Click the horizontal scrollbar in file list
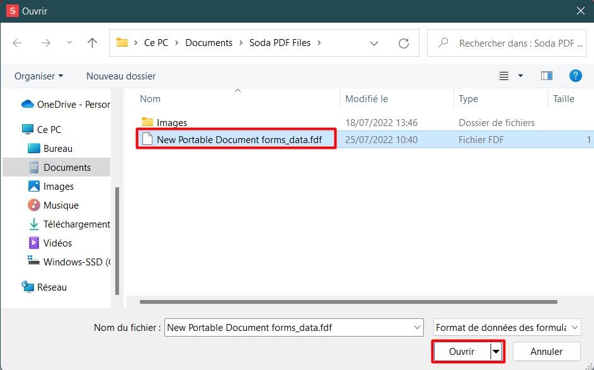 coord(348,302)
